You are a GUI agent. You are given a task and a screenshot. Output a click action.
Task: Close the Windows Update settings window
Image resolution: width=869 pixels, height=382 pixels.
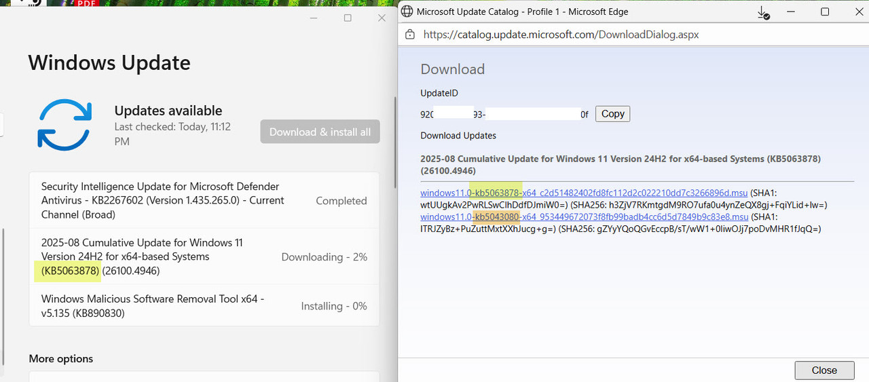pos(382,18)
